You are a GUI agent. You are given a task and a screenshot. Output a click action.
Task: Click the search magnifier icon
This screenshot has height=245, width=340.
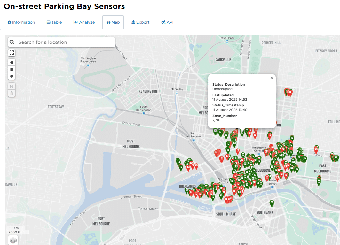12,42
